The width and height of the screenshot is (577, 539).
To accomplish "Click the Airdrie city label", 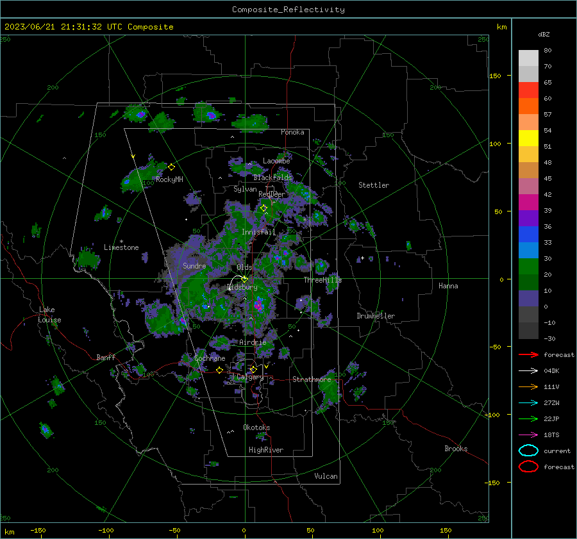I will point(253,342).
